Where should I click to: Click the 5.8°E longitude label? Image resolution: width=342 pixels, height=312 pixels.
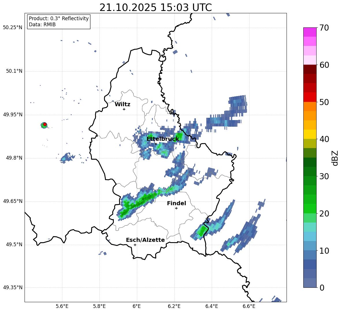[x=99, y=306]
